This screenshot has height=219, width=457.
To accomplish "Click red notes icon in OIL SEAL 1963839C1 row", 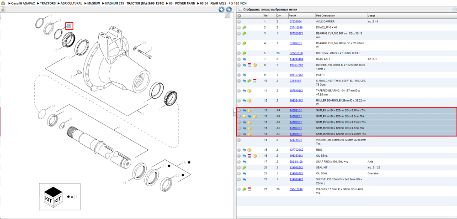I will (250, 156).
